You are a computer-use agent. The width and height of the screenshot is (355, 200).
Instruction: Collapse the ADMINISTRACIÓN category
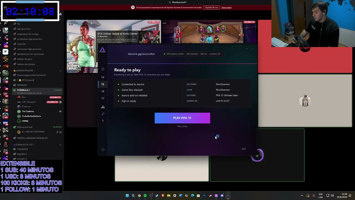24,71
